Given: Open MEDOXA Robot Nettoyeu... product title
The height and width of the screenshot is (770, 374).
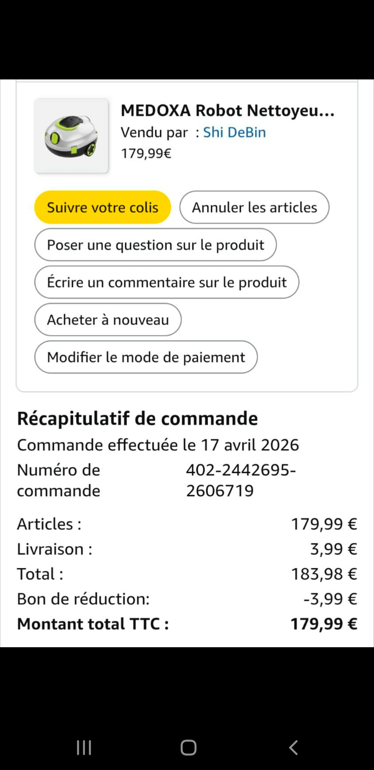Looking at the screenshot, I should tap(228, 111).
